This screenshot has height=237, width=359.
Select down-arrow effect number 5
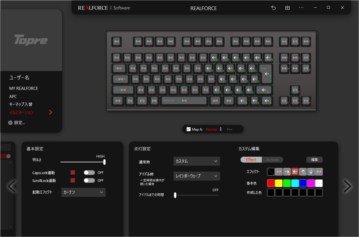[311, 172]
